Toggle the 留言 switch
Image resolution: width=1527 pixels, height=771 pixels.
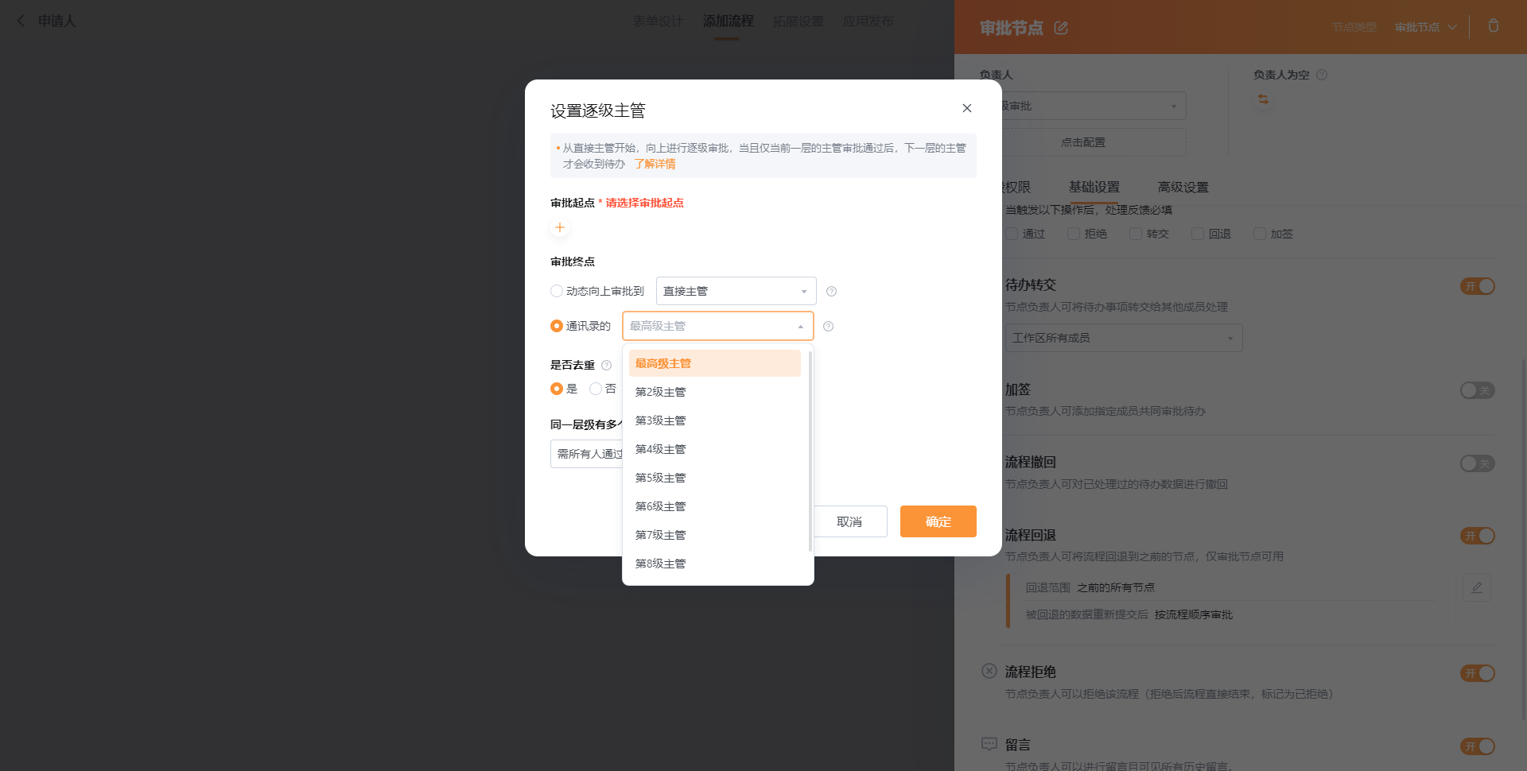pos(1478,746)
